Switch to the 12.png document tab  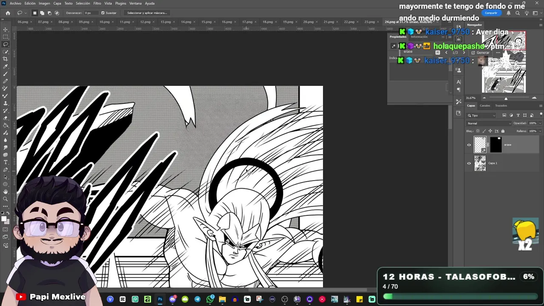point(145,22)
